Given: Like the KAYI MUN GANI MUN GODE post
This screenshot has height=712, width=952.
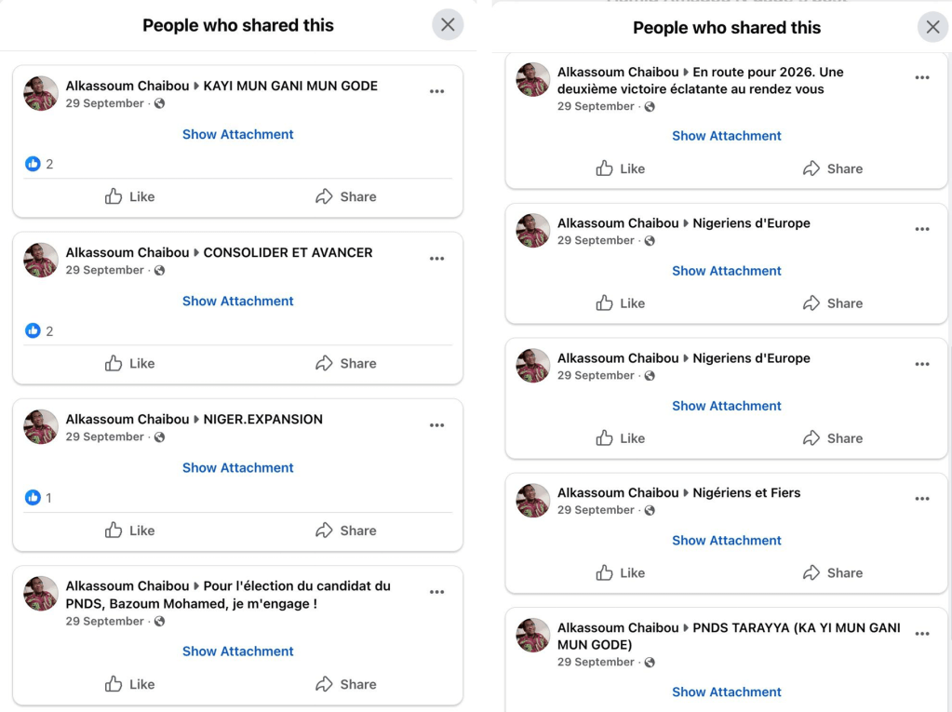Looking at the screenshot, I should pos(129,196).
